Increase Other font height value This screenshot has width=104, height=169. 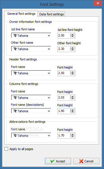[x=73, y=48]
